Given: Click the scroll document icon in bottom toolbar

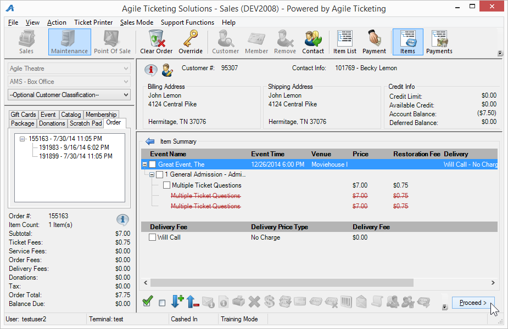Looking at the screenshot, I should (x=377, y=302).
